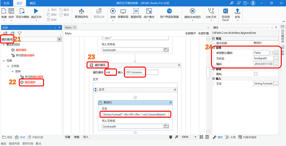The height and width of the screenshot is (146, 286).
Task: Open the Error List (错误列表) panel
Action: coord(14,144)
